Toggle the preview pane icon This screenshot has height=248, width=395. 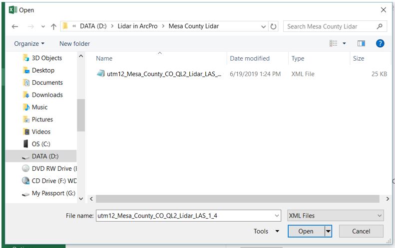(361, 44)
